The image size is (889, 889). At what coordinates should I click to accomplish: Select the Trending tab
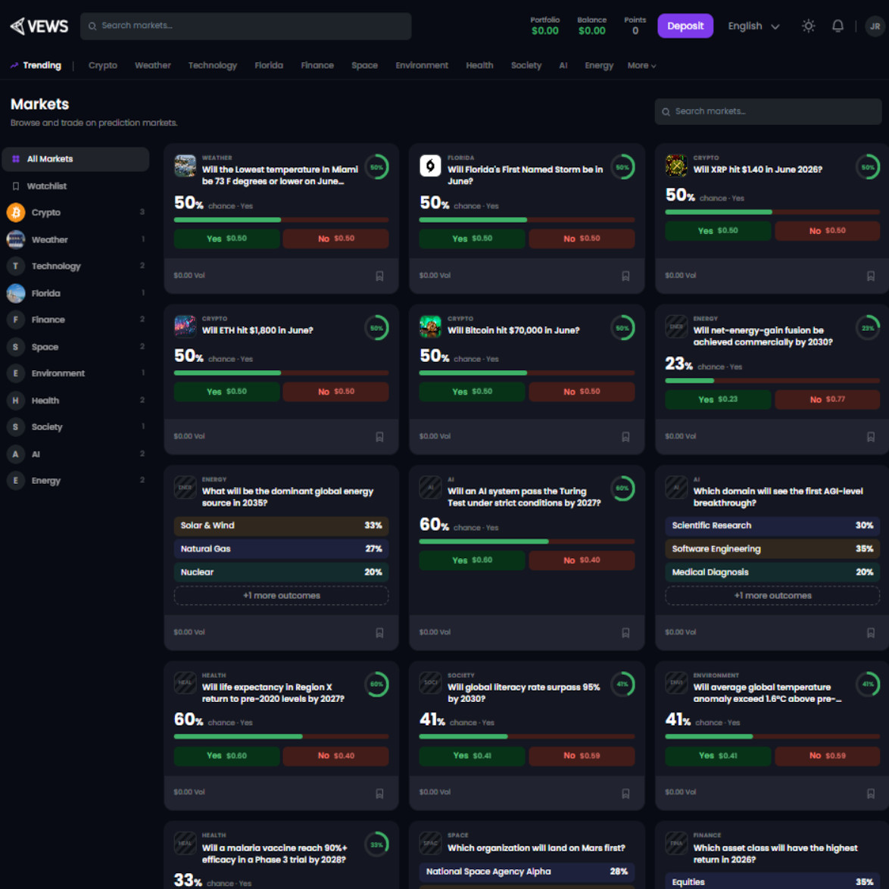coord(36,65)
